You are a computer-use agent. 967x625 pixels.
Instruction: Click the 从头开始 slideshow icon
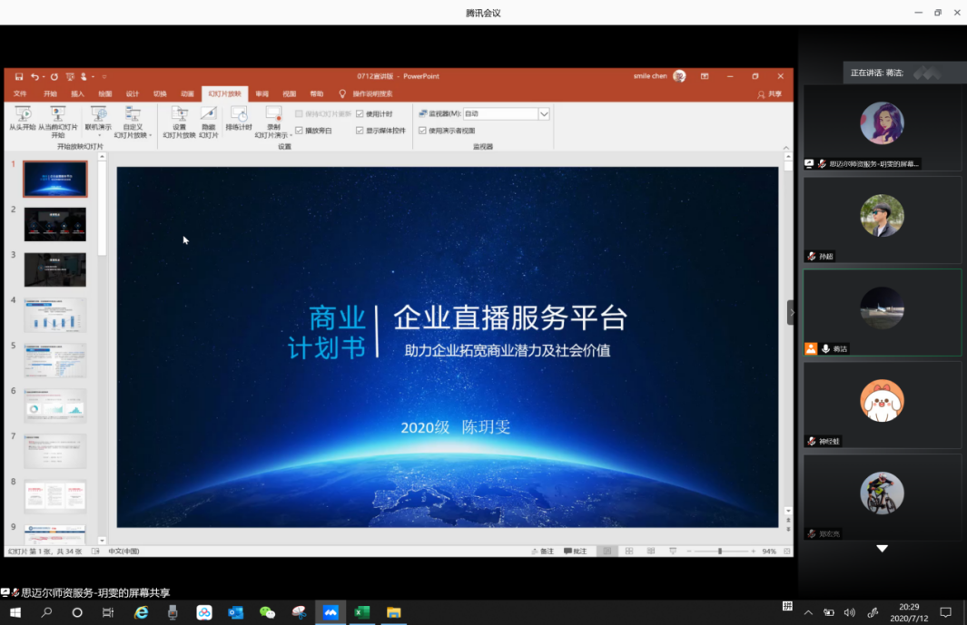coord(23,115)
